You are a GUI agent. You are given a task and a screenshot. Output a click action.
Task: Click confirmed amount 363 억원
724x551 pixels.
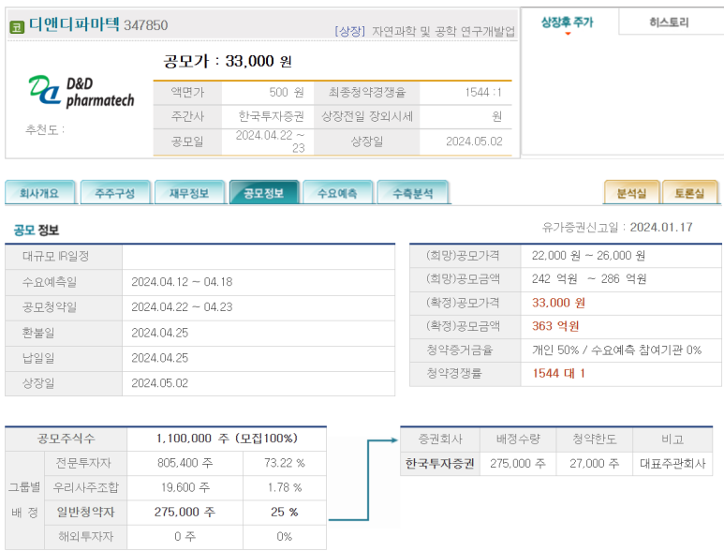pyautogui.click(x=555, y=326)
